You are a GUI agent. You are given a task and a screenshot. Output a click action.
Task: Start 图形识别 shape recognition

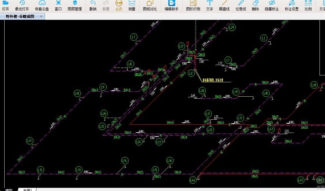click(193, 6)
